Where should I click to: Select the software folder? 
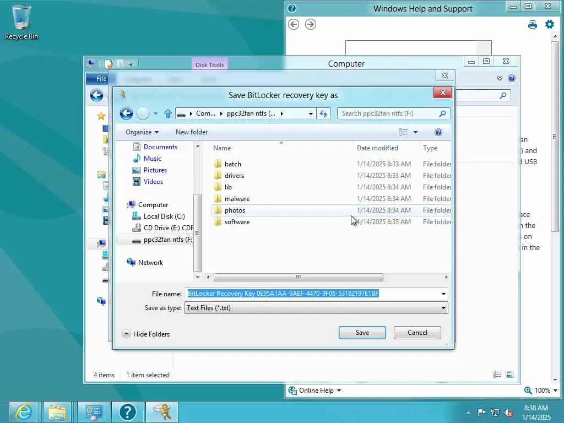tap(237, 222)
